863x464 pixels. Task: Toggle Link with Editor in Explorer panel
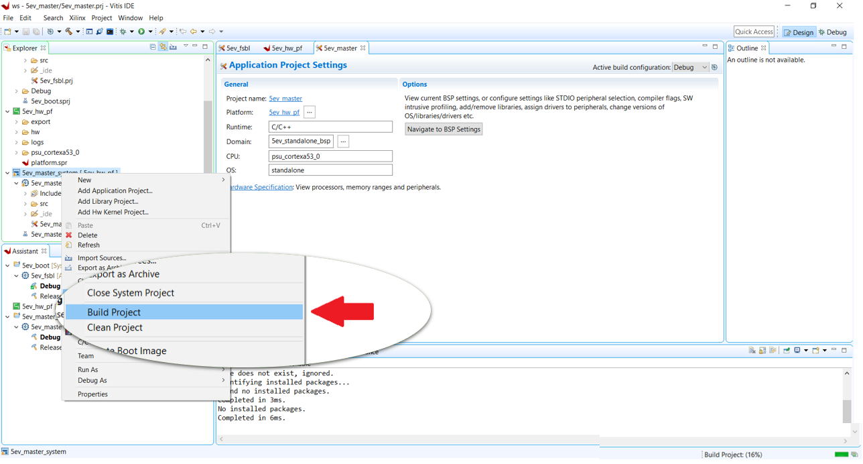[x=163, y=47]
